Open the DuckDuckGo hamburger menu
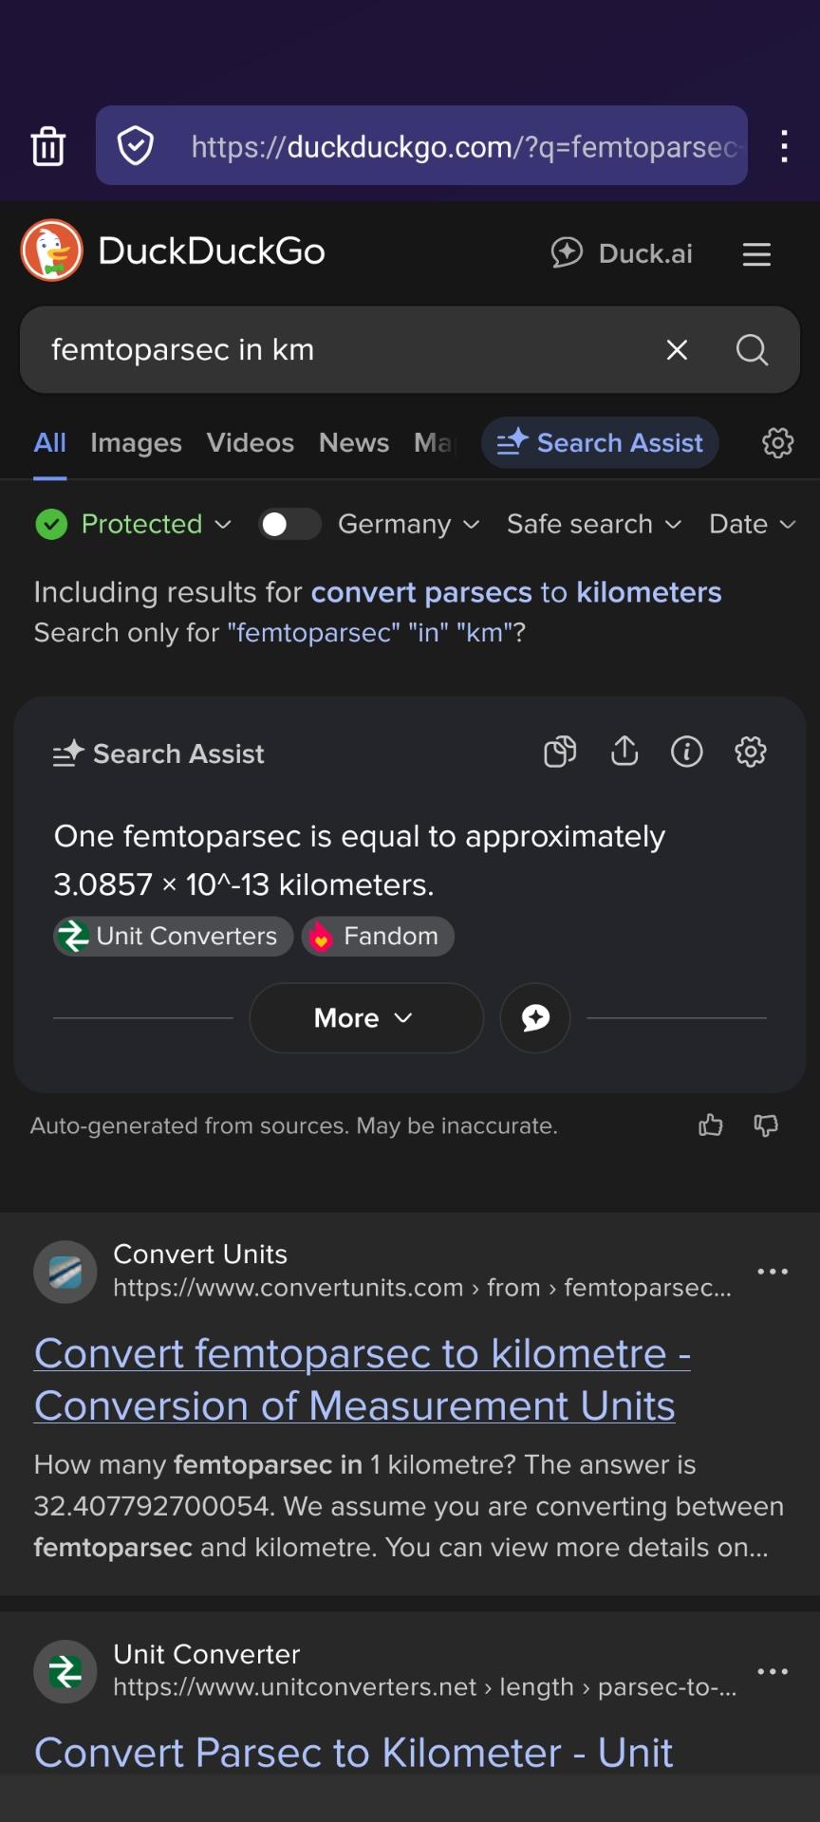Image resolution: width=820 pixels, height=1822 pixels. pyautogui.click(x=756, y=254)
